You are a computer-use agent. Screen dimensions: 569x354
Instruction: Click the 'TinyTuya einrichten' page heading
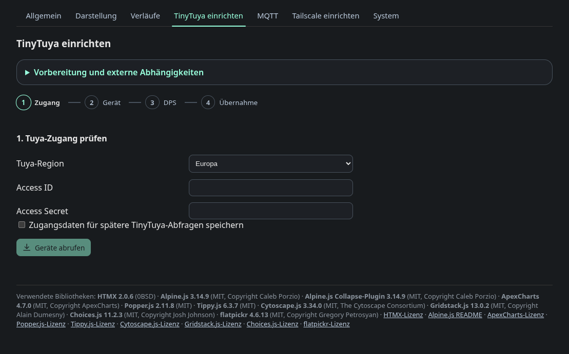pyautogui.click(x=64, y=44)
